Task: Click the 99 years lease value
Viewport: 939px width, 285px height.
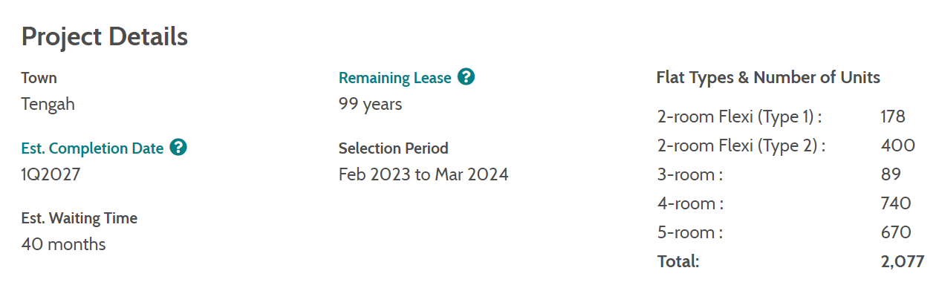Action: click(x=371, y=105)
